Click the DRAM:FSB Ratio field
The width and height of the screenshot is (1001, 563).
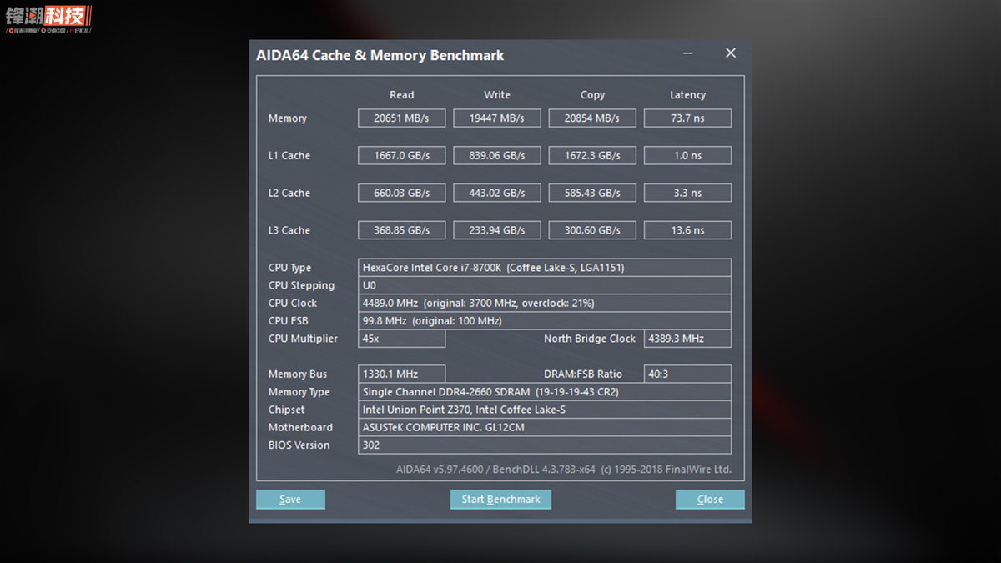[687, 374]
